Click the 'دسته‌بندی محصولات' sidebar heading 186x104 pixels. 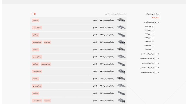point(152,14)
